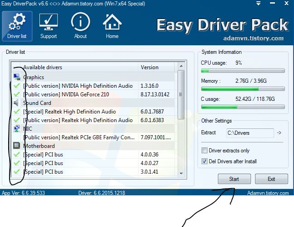Select the NIC category row

[x=93, y=128]
